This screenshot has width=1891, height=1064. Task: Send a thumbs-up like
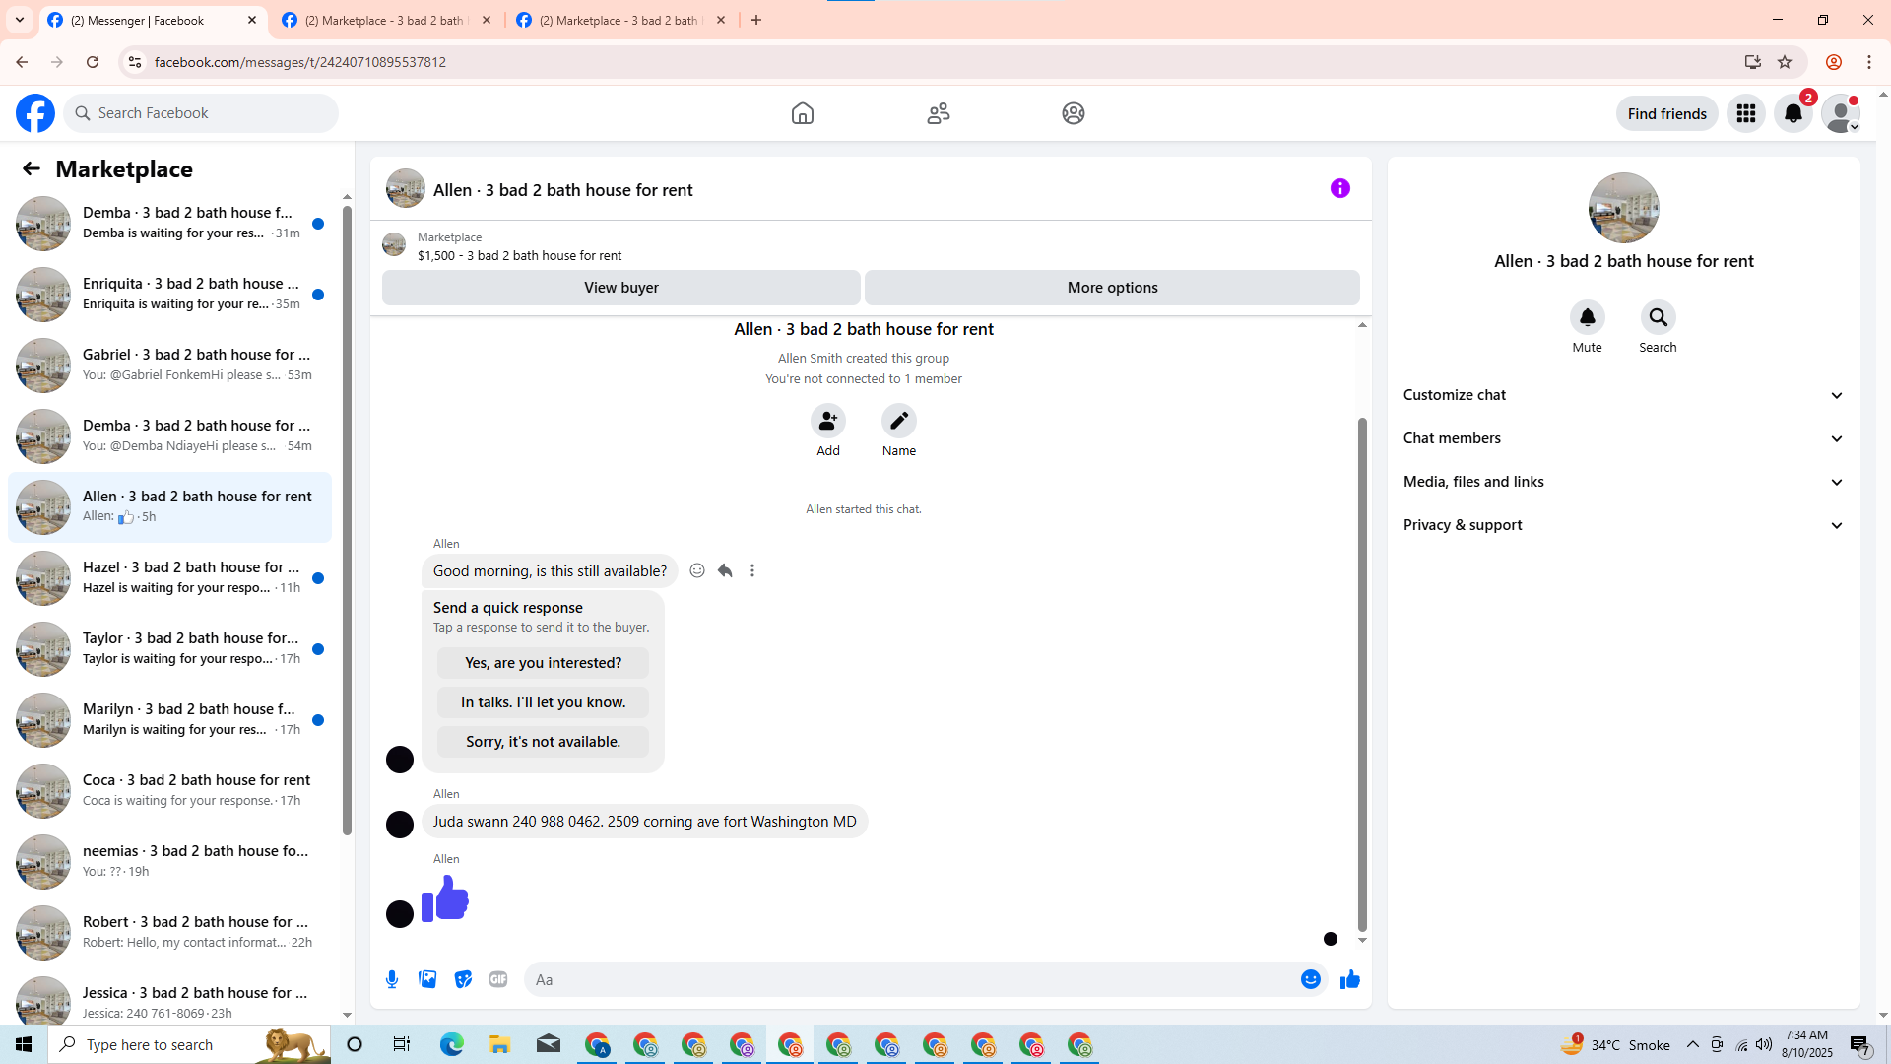click(x=1349, y=979)
